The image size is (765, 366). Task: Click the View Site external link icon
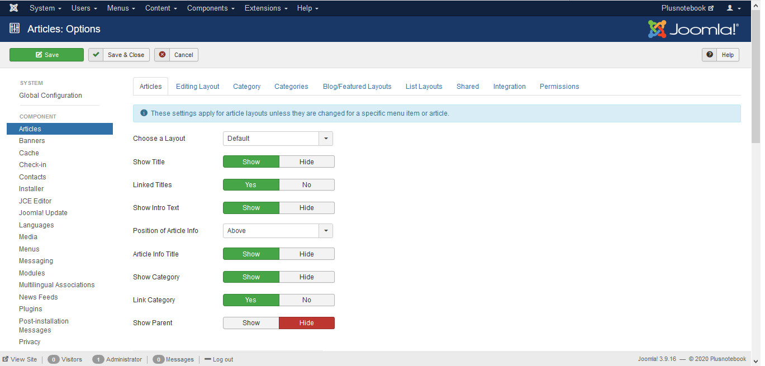click(x=6, y=359)
